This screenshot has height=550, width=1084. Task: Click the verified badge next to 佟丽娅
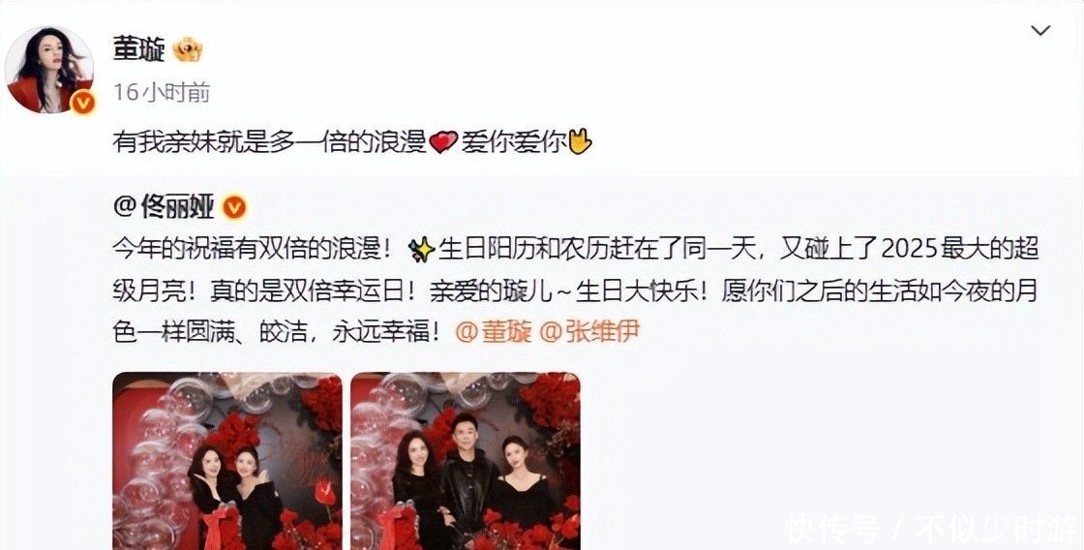point(233,207)
